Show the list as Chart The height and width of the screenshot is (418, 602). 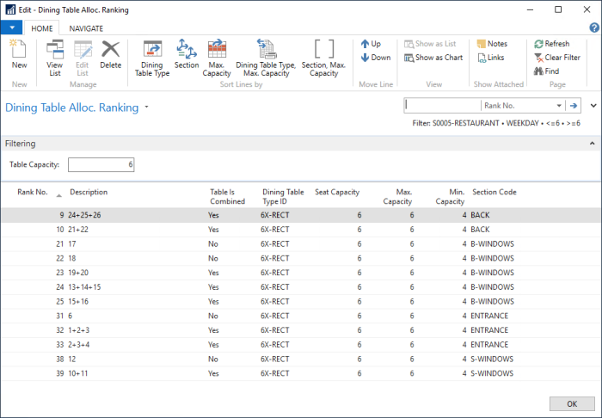pyautogui.click(x=433, y=58)
